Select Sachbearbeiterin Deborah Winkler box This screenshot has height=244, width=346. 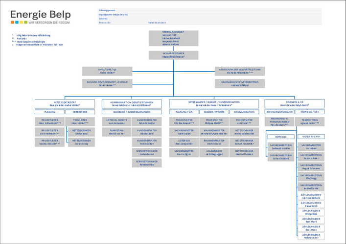point(281,147)
